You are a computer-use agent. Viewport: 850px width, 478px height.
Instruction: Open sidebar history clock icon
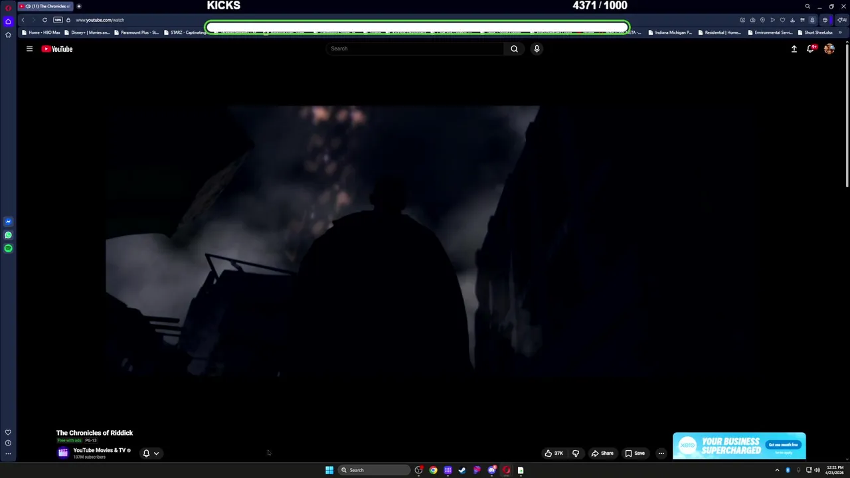[x=8, y=443]
